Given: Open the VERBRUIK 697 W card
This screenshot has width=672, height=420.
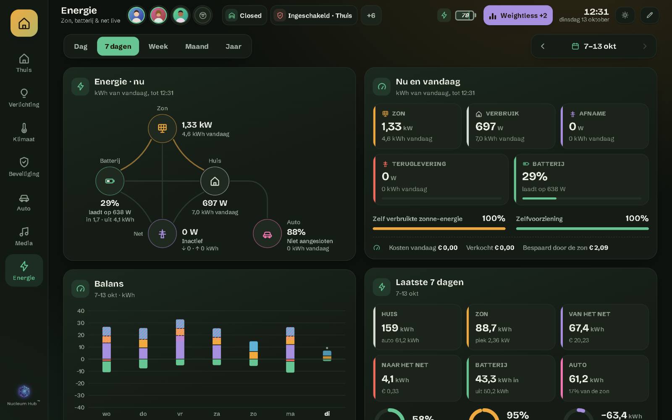Looking at the screenshot, I should coord(511,126).
